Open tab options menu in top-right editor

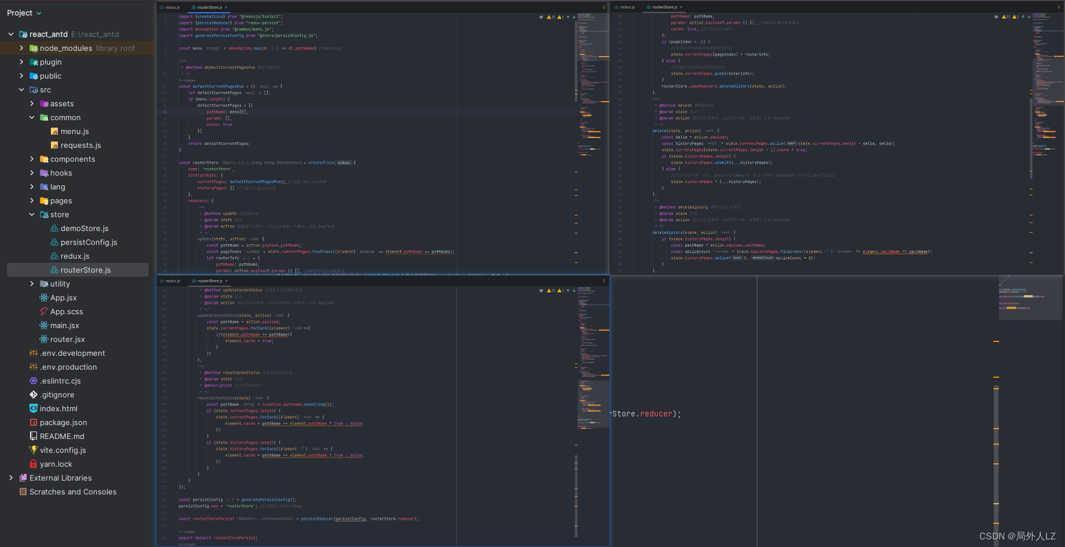pos(1059,8)
